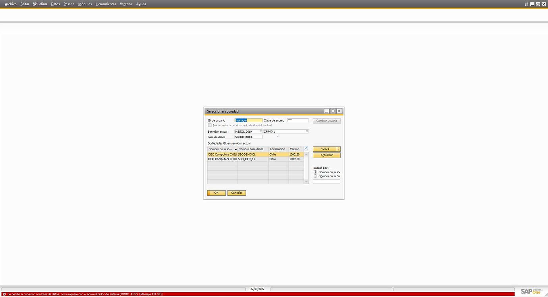Click the company list vertical scrollbar
Image resolution: width=548 pixels, height=297 pixels.
click(306, 168)
